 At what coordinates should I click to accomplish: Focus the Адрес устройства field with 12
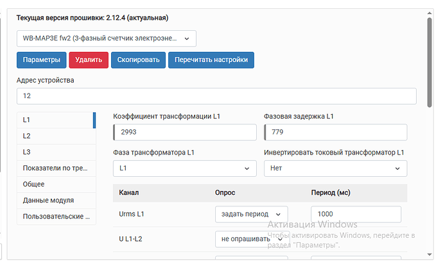pos(216,96)
